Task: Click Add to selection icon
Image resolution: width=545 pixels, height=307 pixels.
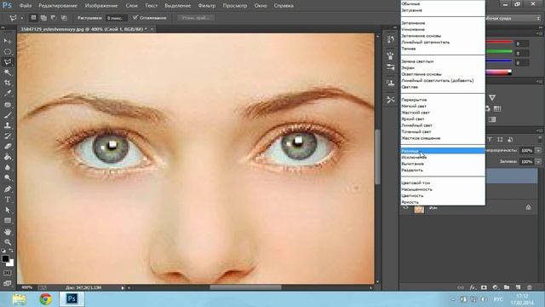Action: tap(43, 17)
